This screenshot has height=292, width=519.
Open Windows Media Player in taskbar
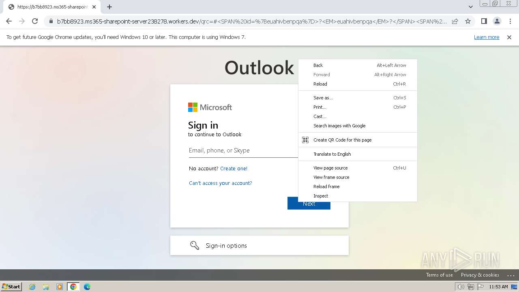pyautogui.click(x=60, y=287)
